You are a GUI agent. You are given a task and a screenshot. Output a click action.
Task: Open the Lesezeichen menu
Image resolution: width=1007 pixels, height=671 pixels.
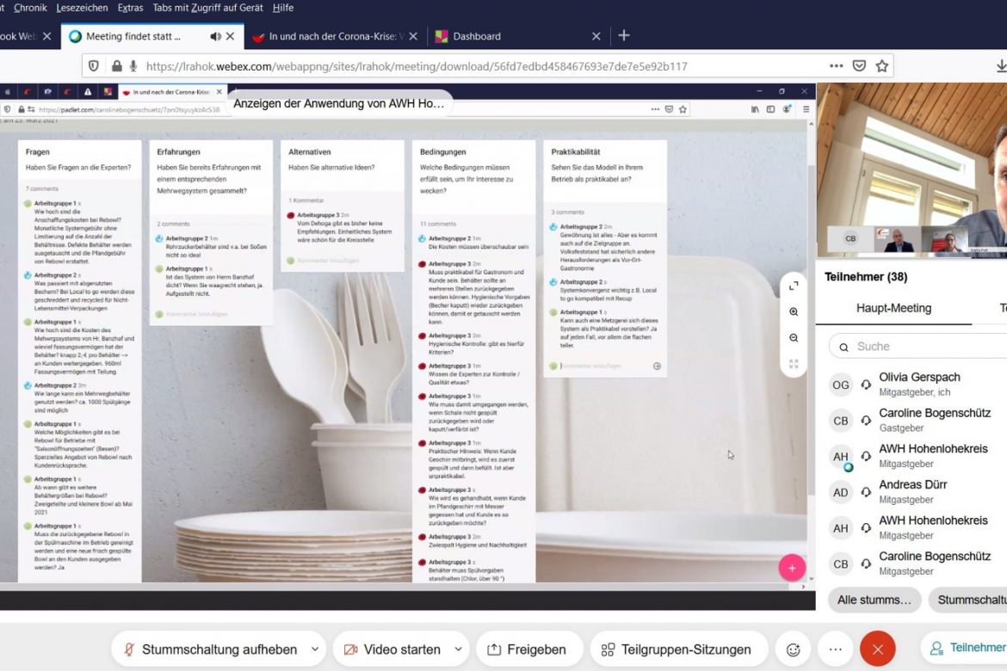pos(82,8)
